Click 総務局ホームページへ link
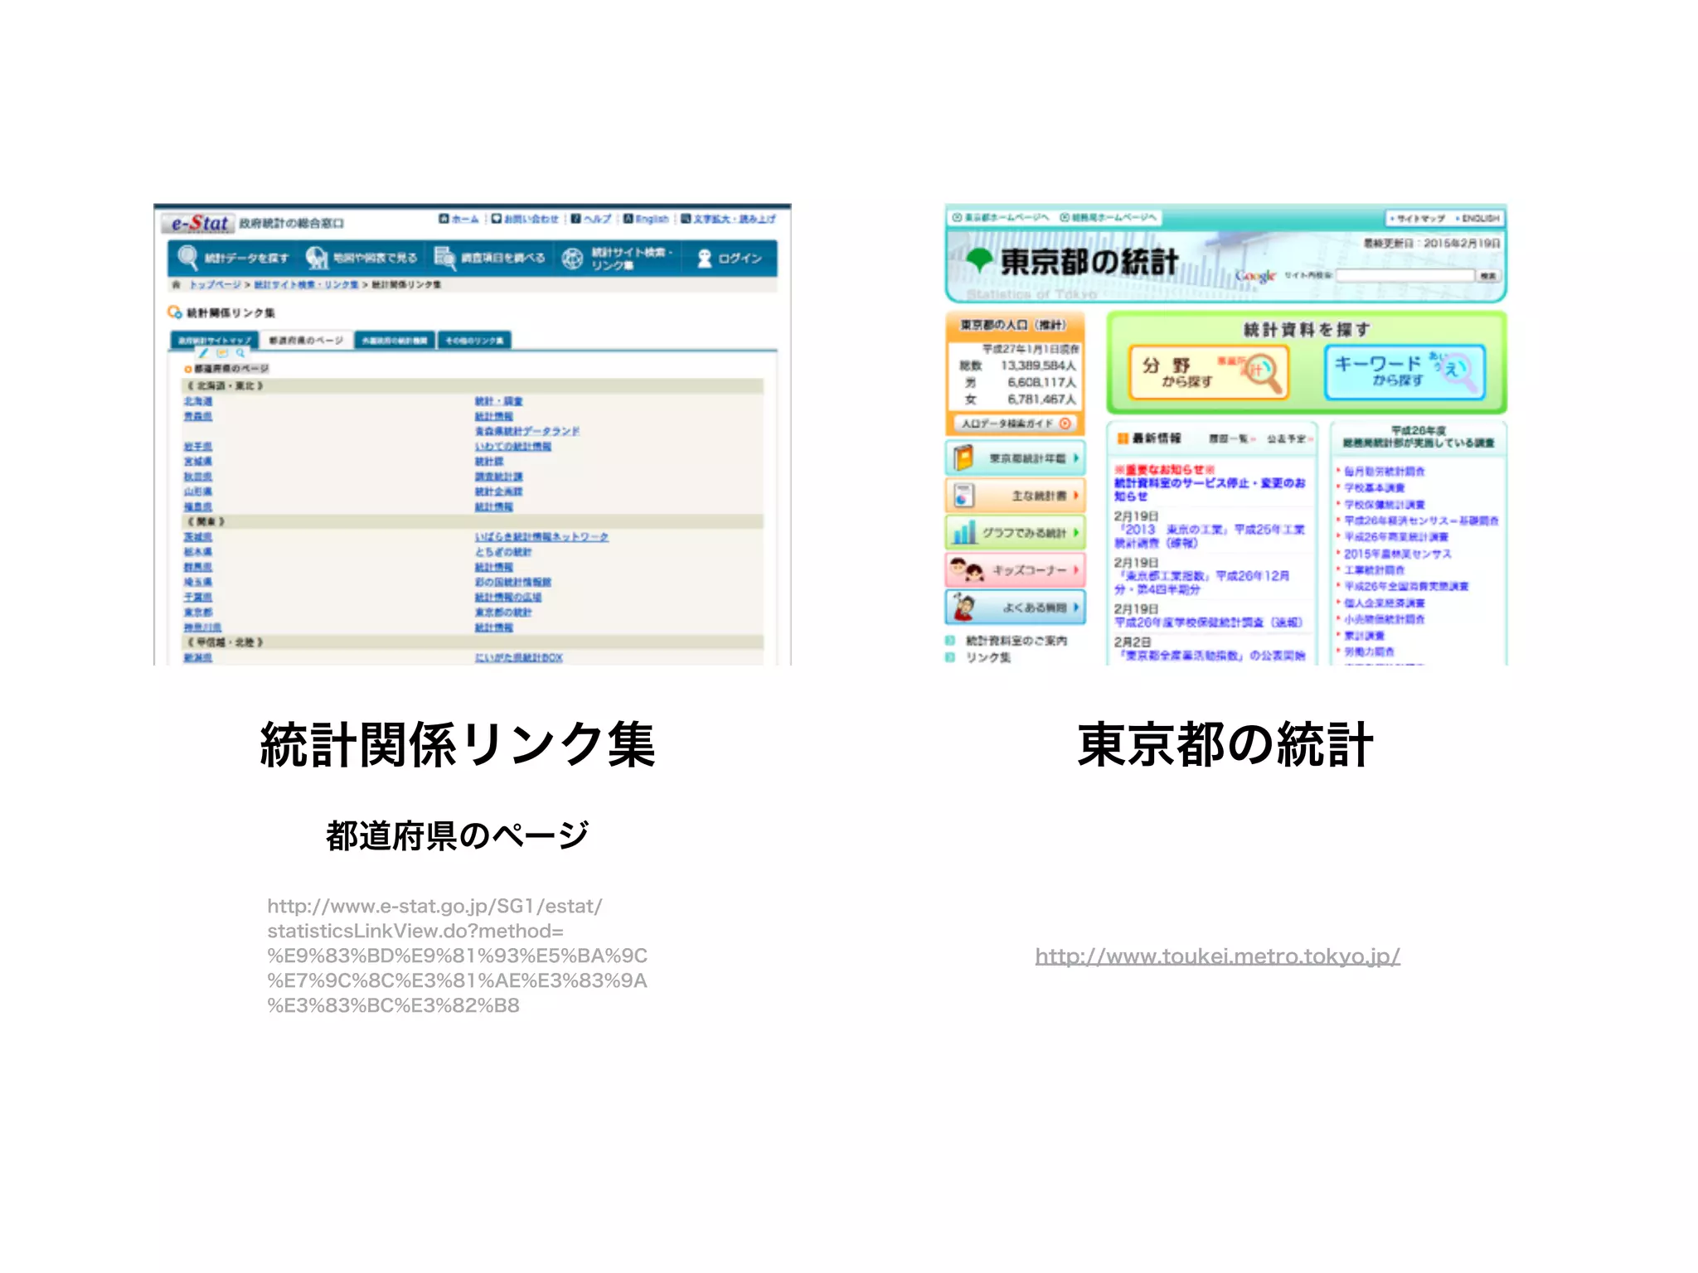 pyautogui.click(x=1109, y=217)
